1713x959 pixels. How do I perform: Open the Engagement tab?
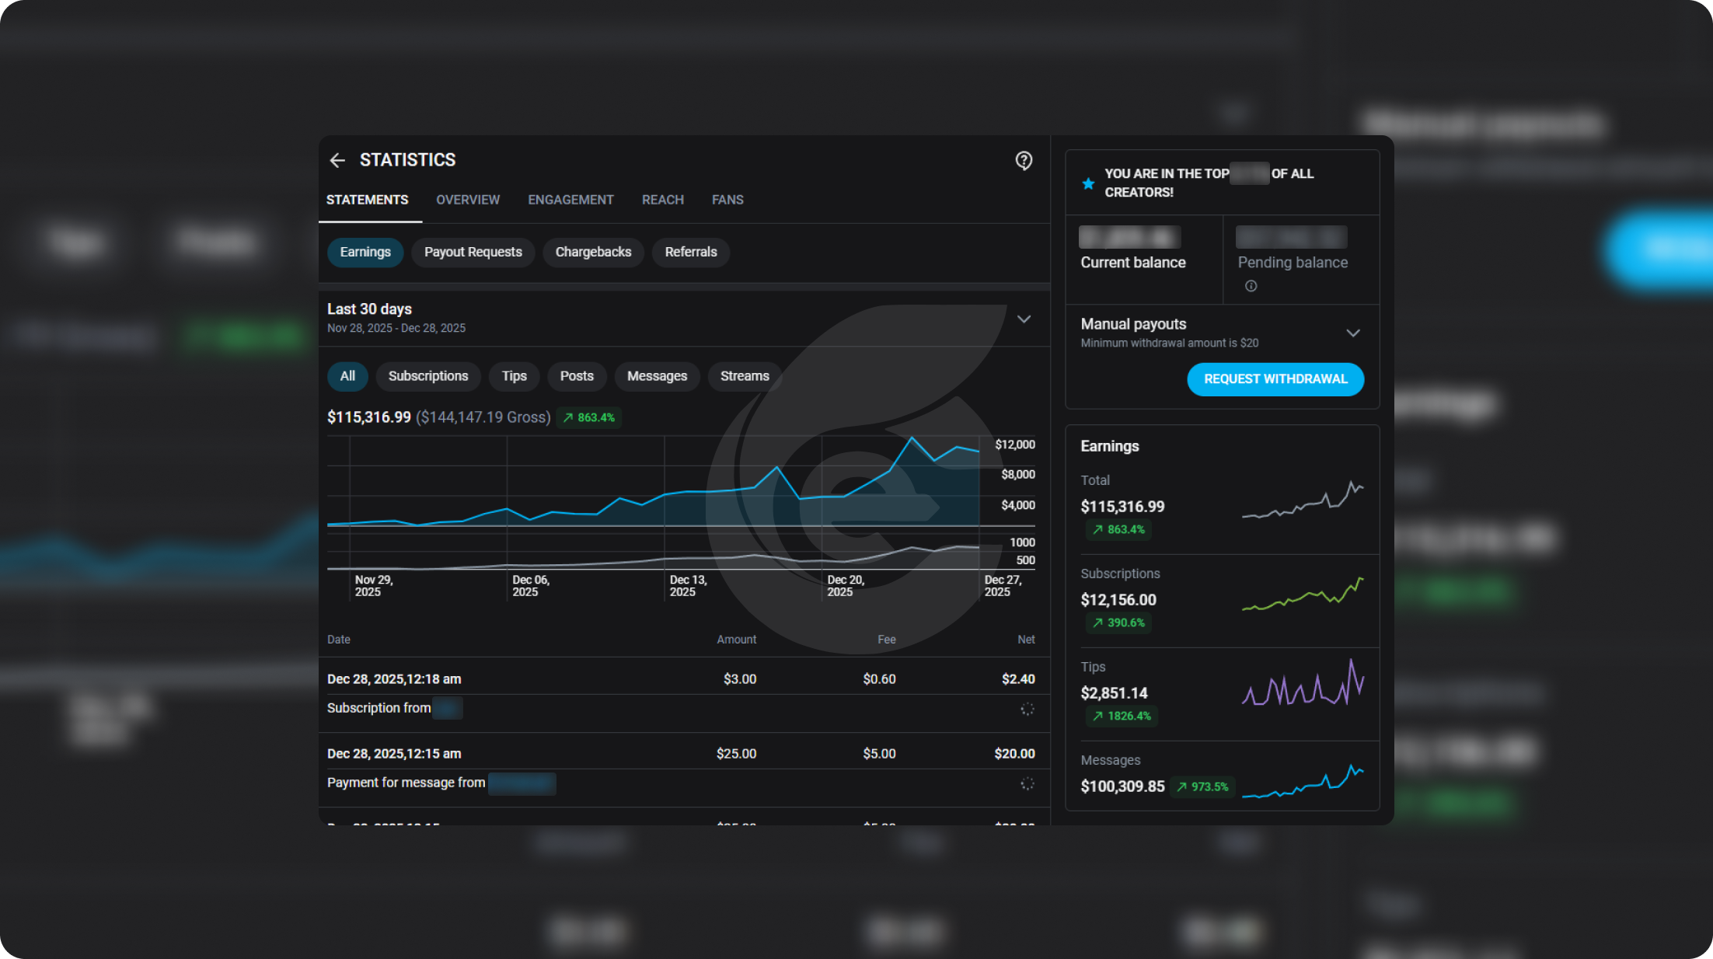[570, 200]
